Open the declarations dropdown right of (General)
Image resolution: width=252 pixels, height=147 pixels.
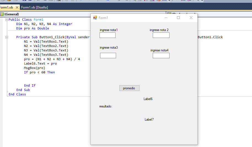[209, 14]
